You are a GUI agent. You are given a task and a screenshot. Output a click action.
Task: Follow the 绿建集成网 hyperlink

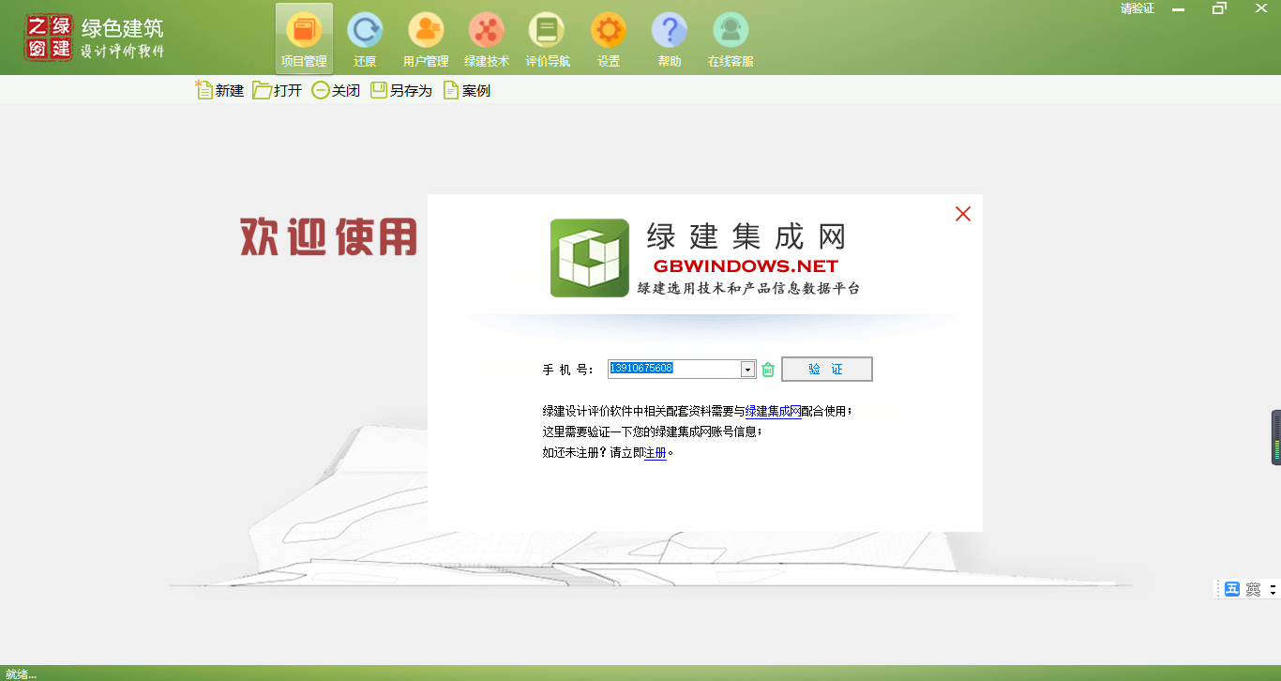pyautogui.click(x=774, y=411)
